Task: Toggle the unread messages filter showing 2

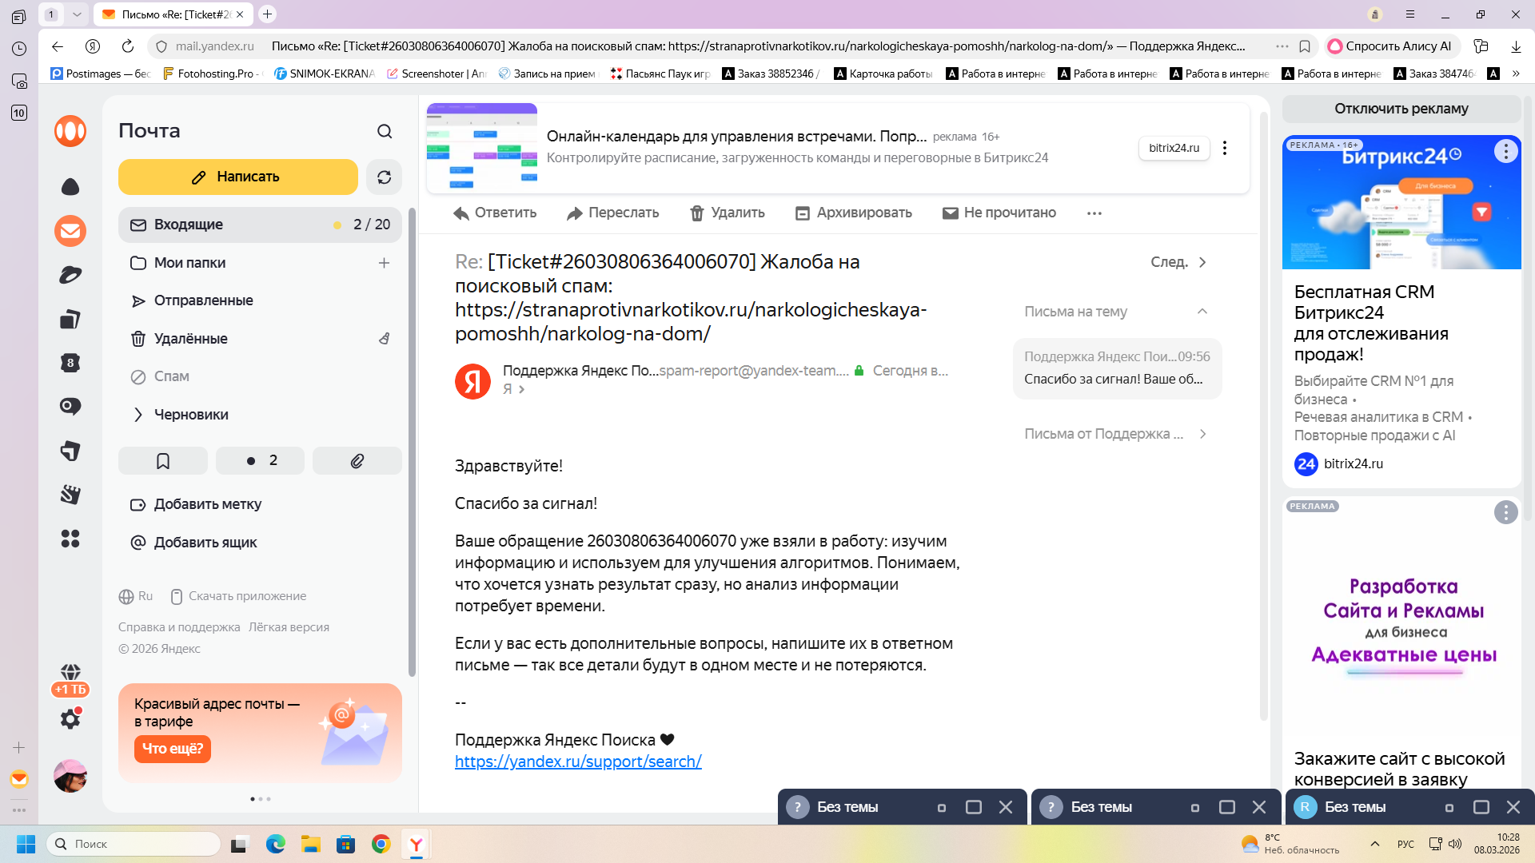Action: pos(261,461)
